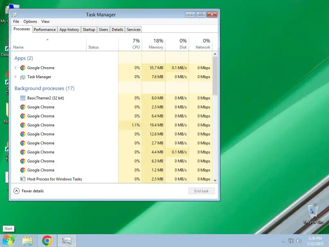
Task: Click Chrome icon of the 2.5 MB process
Action: click(23, 107)
